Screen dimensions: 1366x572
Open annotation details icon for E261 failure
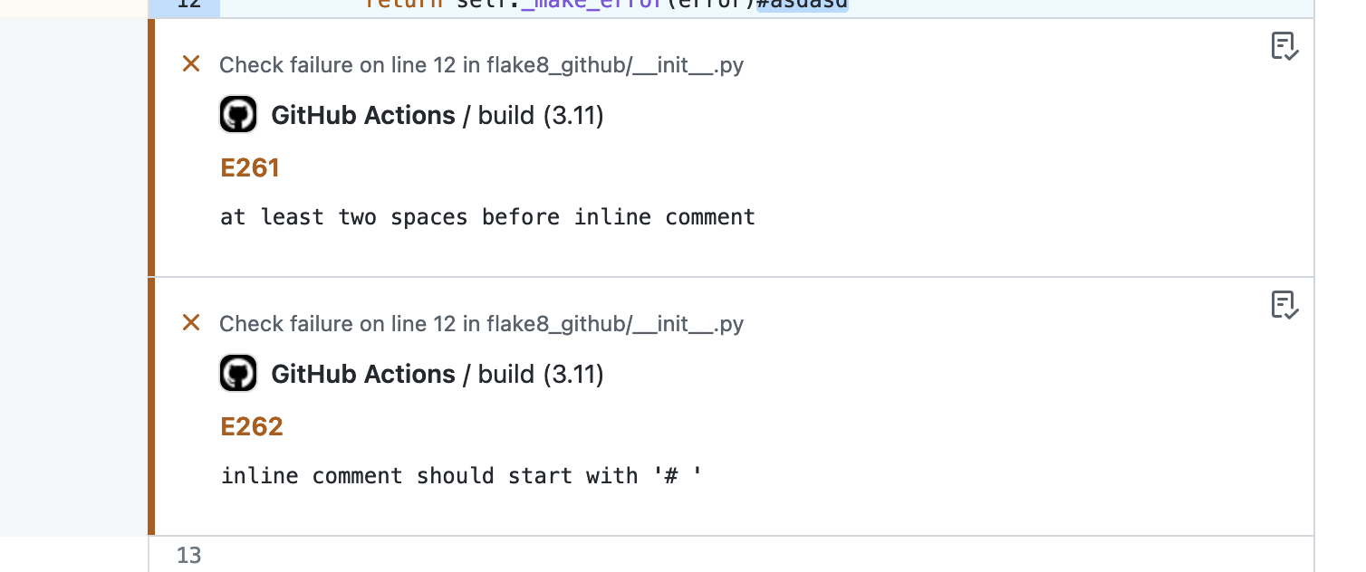1284,46
